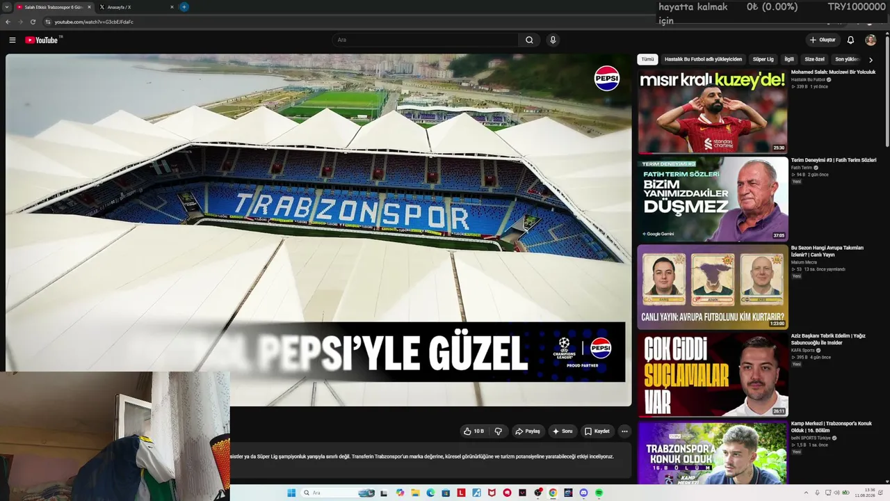Click the Çok Ciddi Suçlamalar Var thumbnail
The width and height of the screenshot is (890, 501).
[x=713, y=374]
